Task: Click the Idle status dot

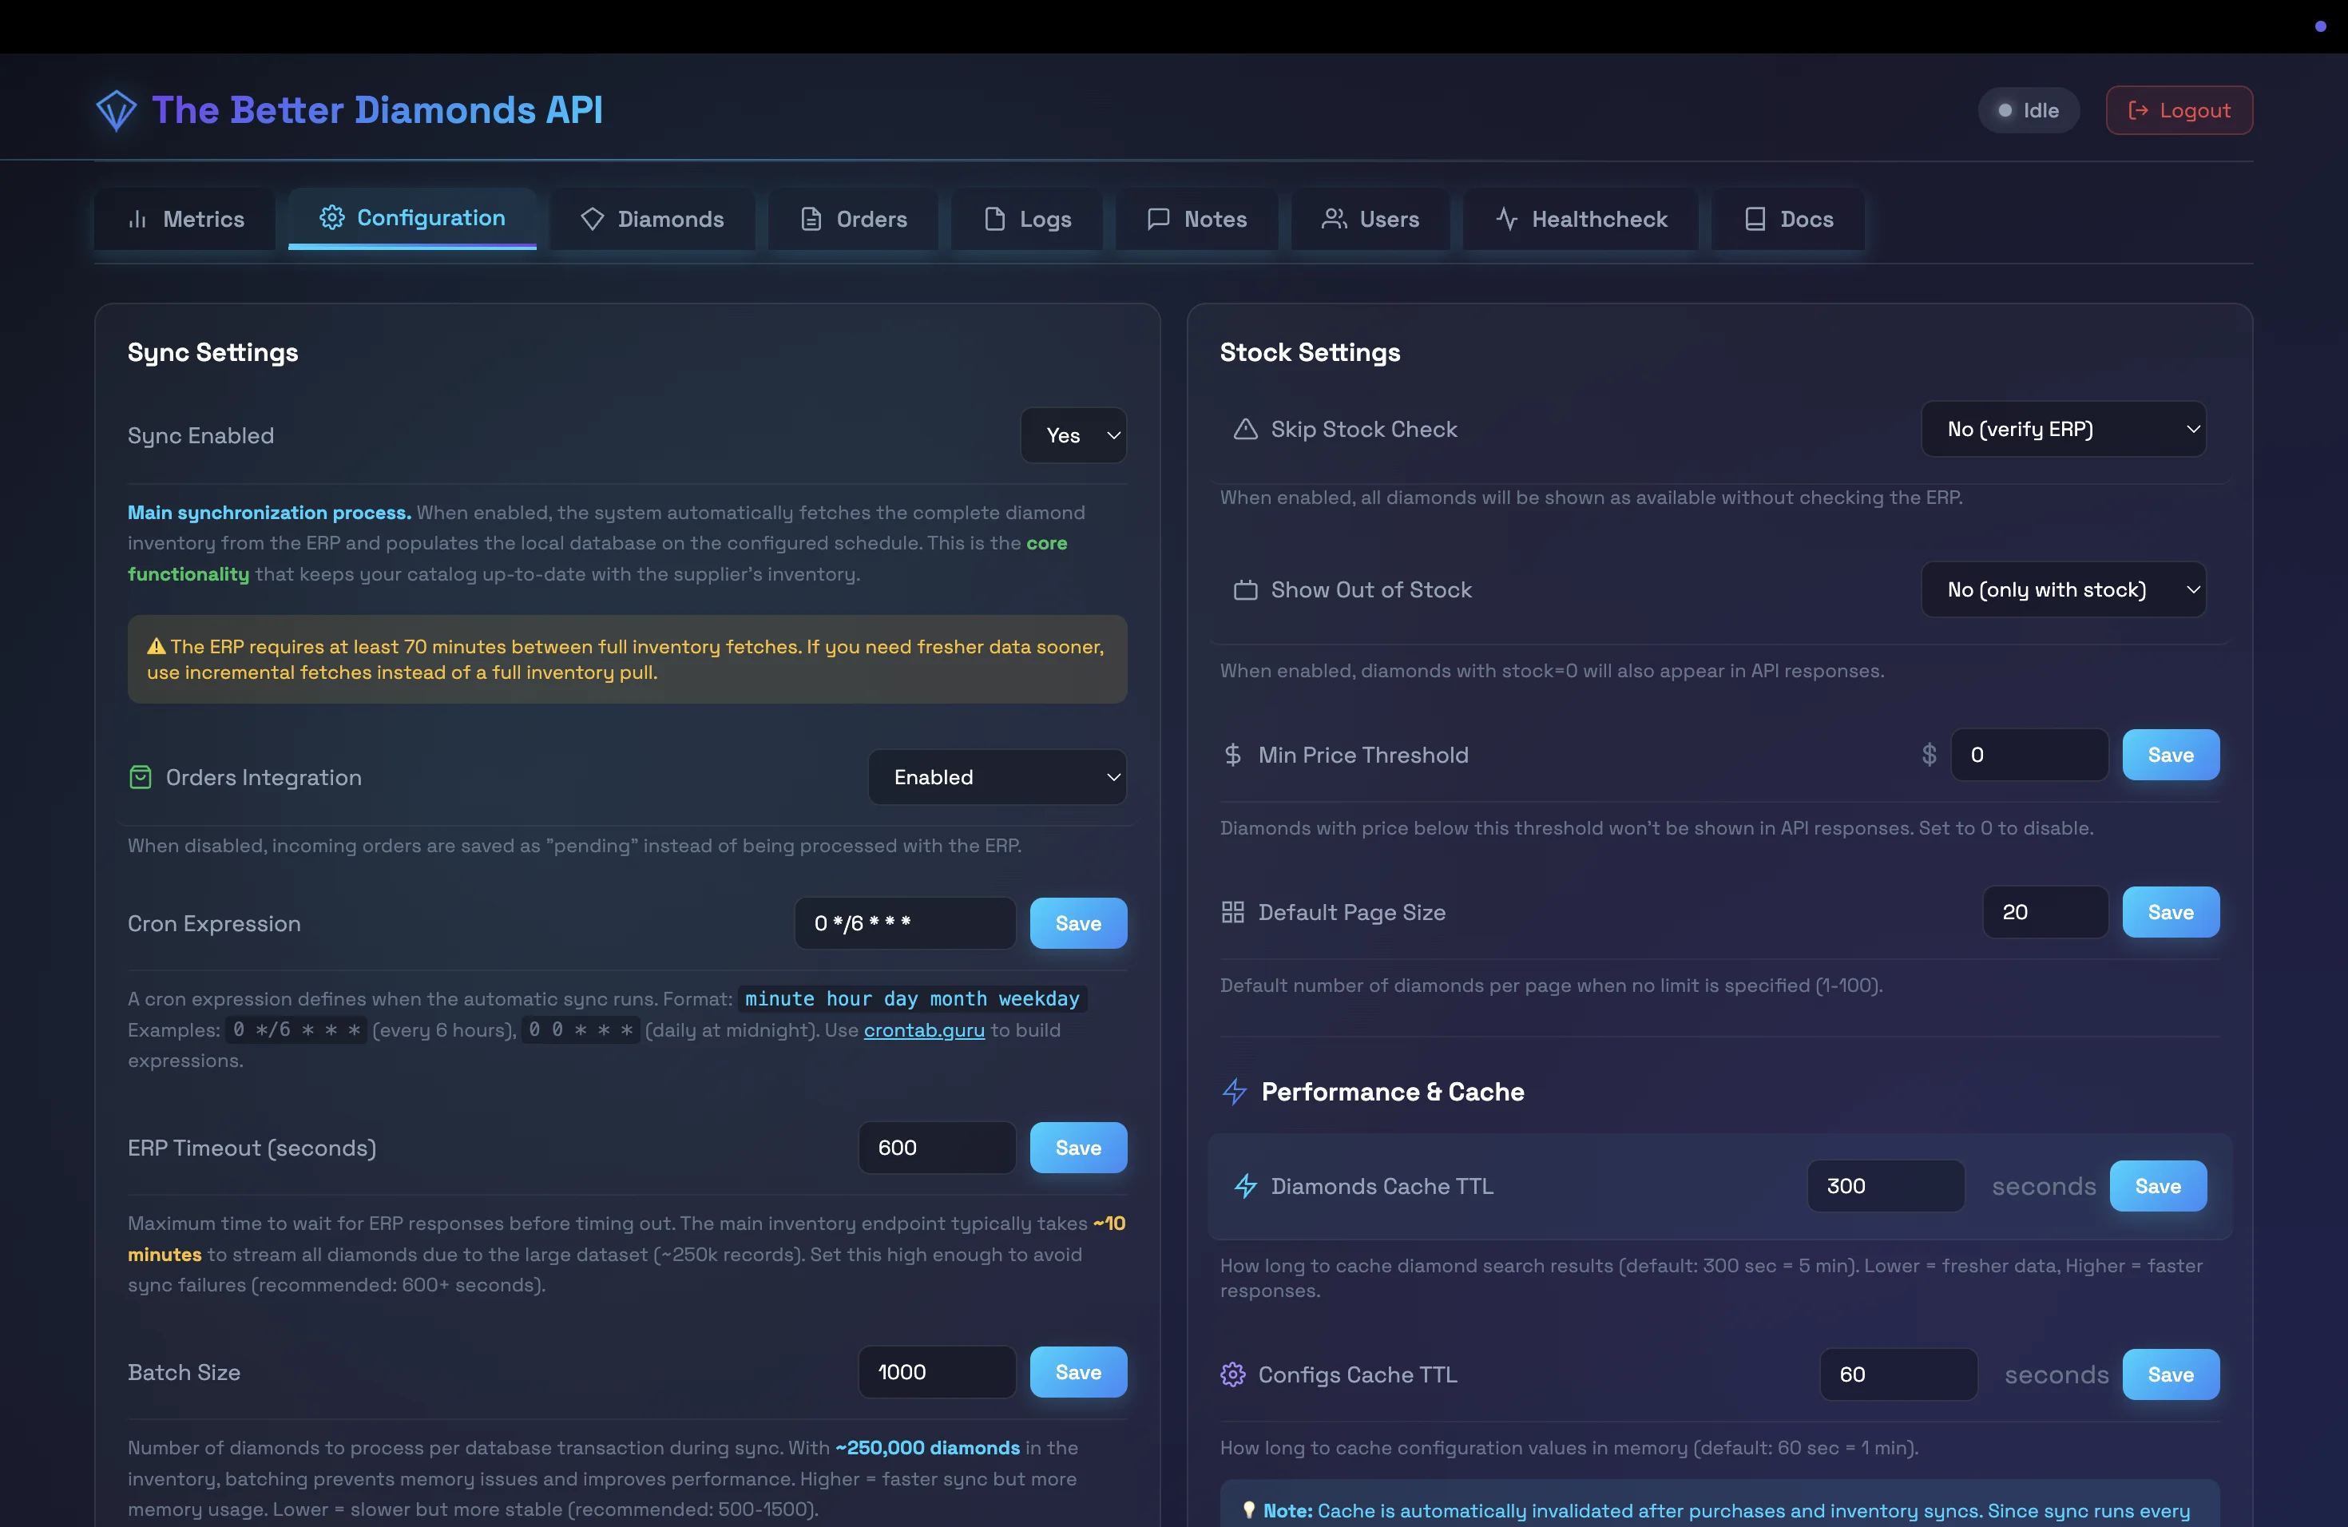Action: click(2005, 110)
